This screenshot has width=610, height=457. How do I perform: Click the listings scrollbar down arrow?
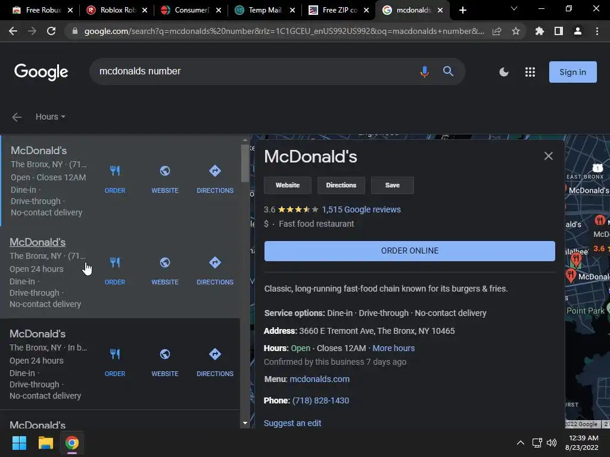[245, 423]
